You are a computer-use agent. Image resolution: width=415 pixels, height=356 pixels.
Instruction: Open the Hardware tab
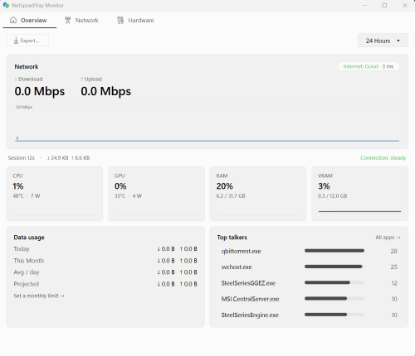135,21
